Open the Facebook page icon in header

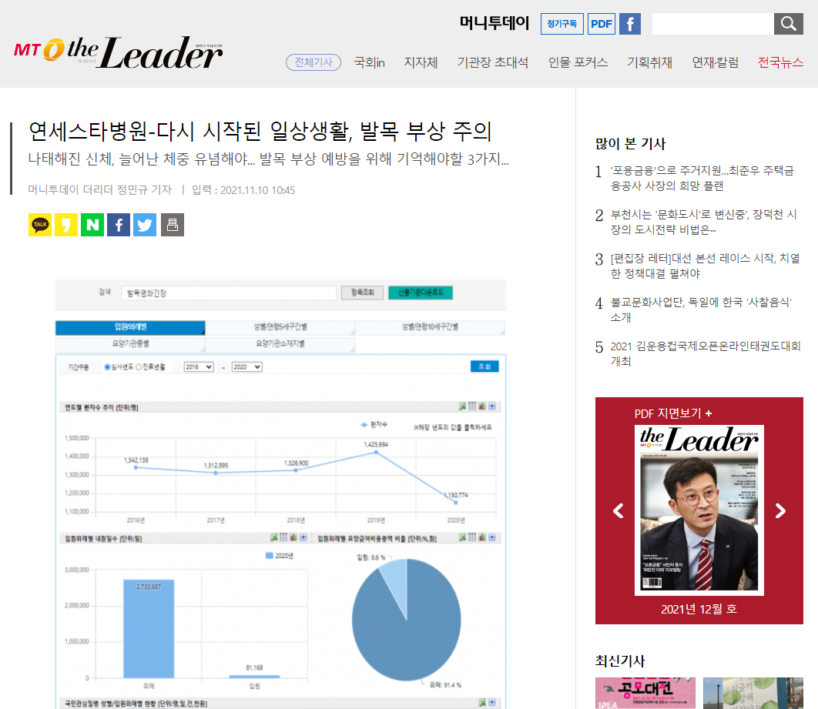tap(629, 24)
